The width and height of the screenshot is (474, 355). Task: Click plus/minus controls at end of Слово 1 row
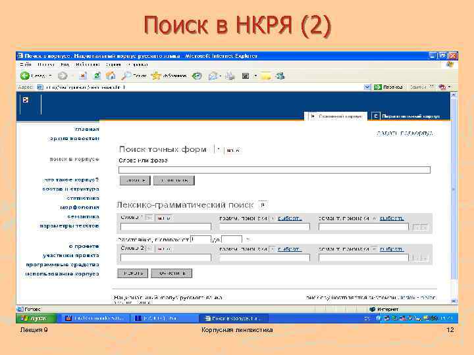(420, 227)
